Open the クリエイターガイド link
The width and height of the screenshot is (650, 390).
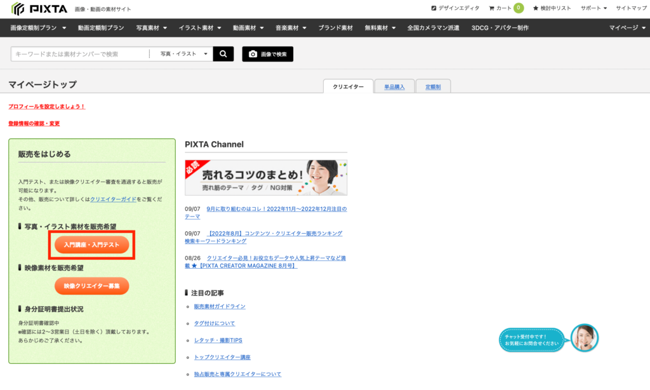[114, 198]
